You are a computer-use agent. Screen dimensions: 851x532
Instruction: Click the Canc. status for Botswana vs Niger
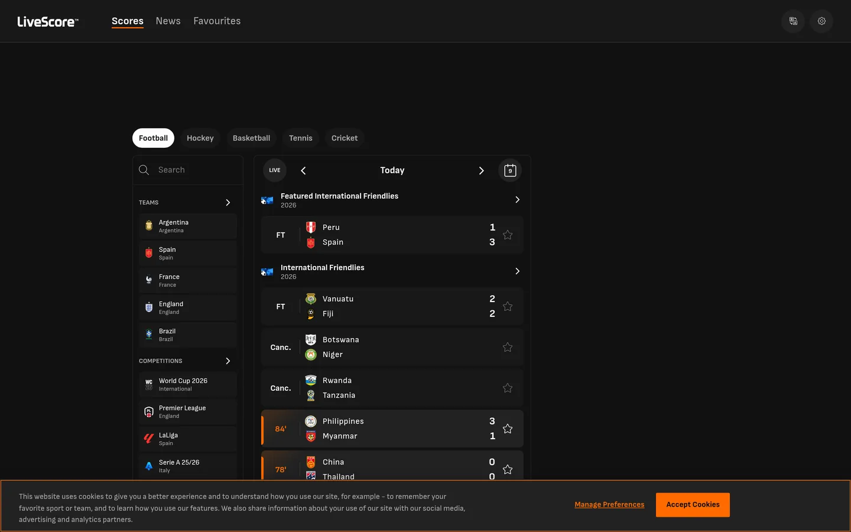(x=281, y=348)
